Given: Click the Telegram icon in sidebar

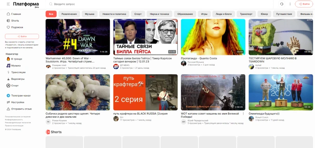Looking at the screenshot, I should pos(8,95).
